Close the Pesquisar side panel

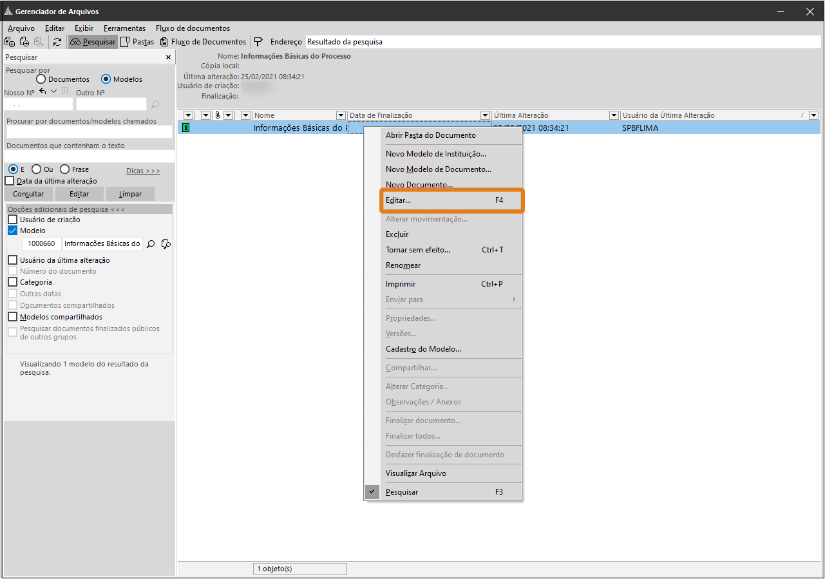[x=169, y=57]
